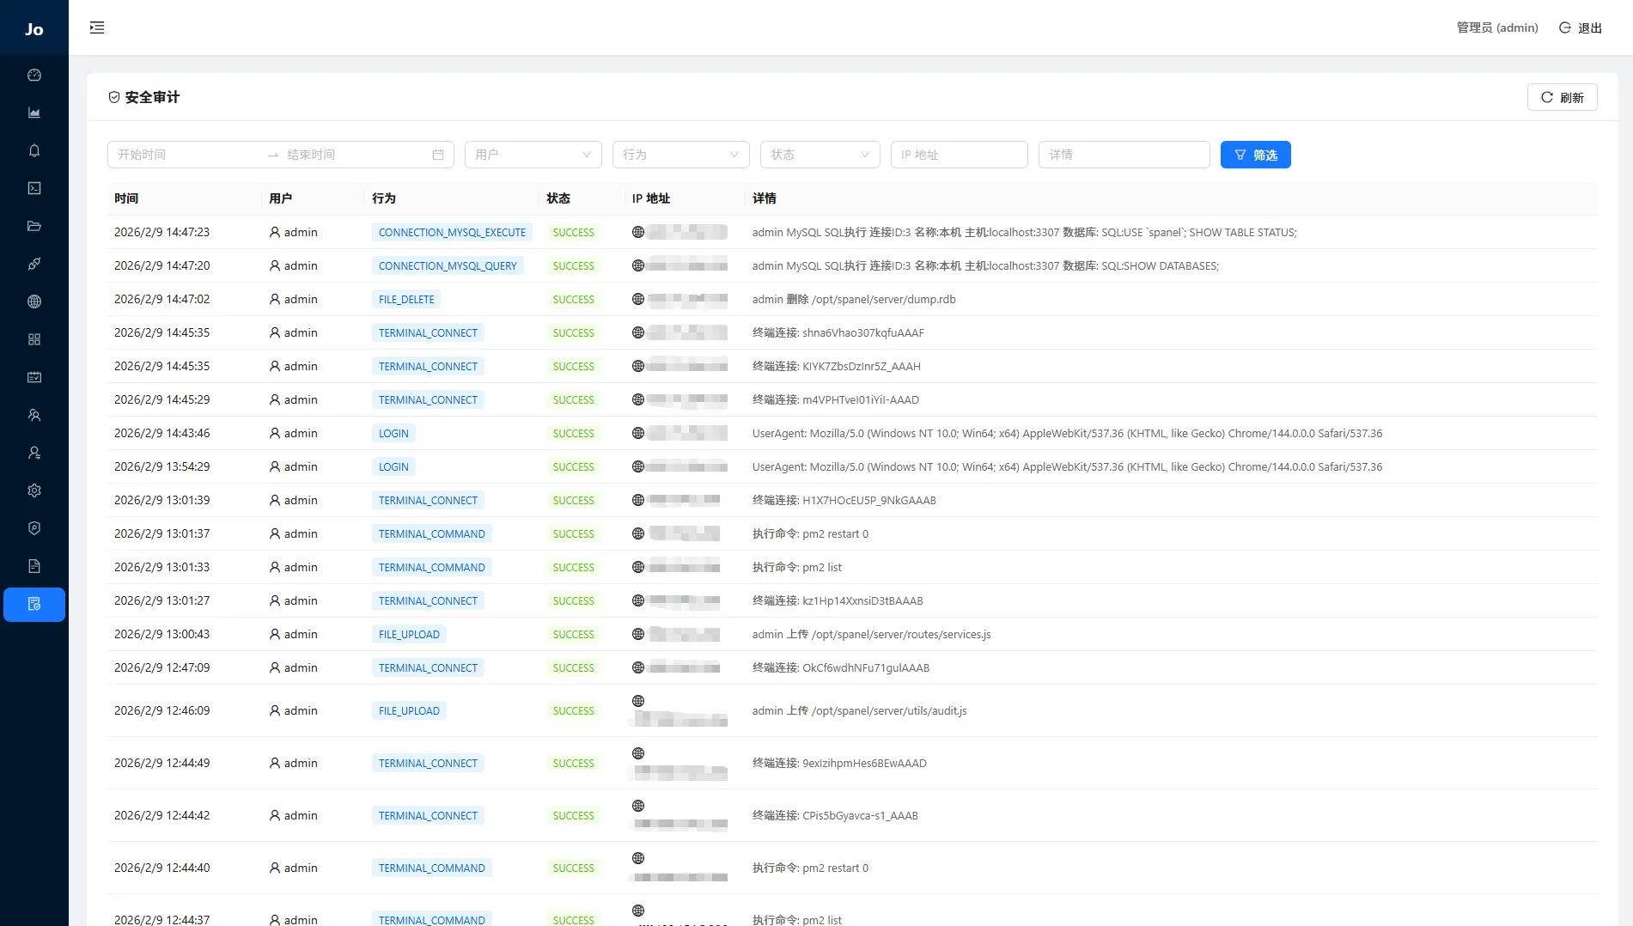Click the FILE_DELETE action tag

pos(406,300)
